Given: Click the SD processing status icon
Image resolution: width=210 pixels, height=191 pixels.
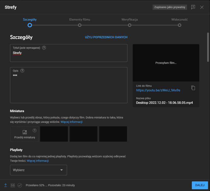Looking at the screenshot, I should point(13,185).
